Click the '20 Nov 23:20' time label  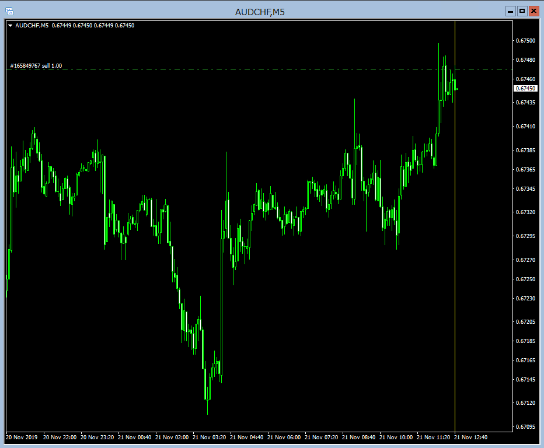pyautogui.click(x=97, y=437)
